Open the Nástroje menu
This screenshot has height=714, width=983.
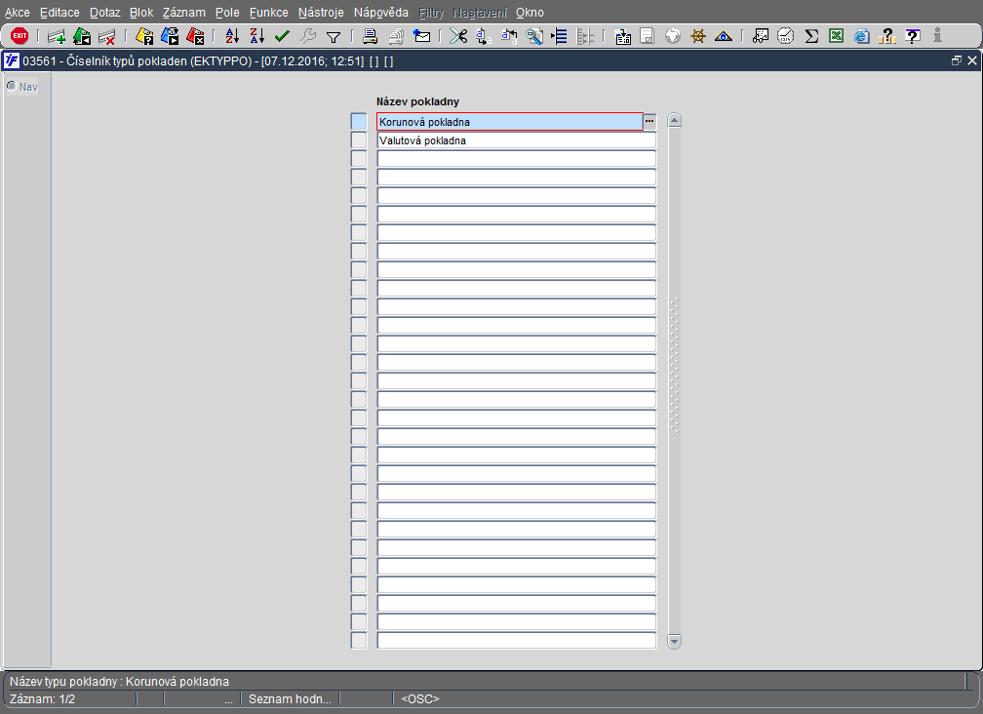coord(321,13)
